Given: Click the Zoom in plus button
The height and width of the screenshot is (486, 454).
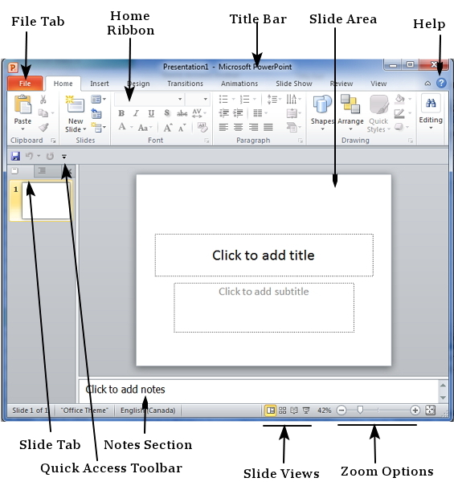Looking at the screenshot, I should [x=415, y=410].
